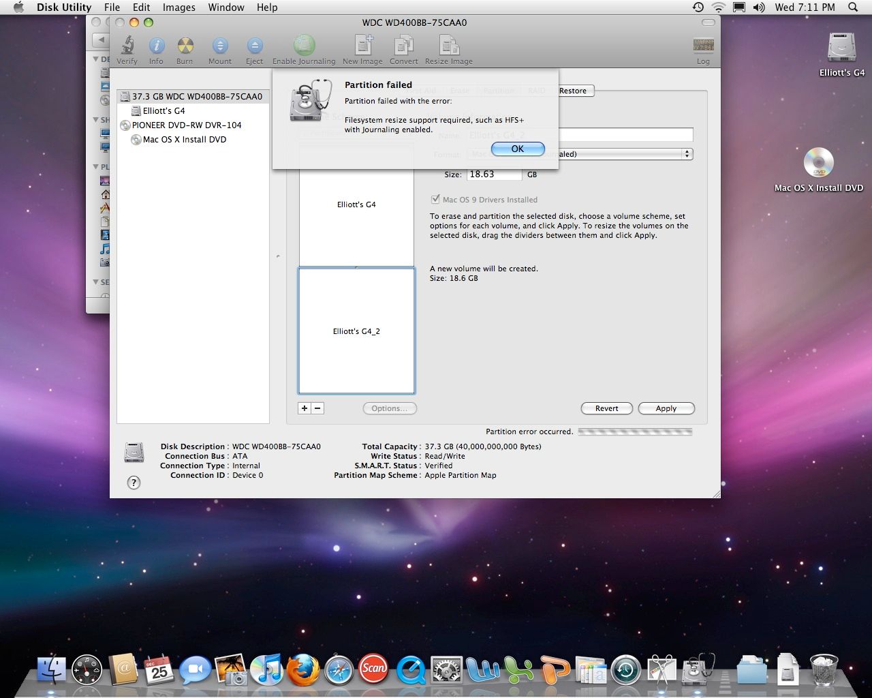This screenshot has height=698, width=872.
Task: Launch iTunes from the Dock
Action: point(266,670)
